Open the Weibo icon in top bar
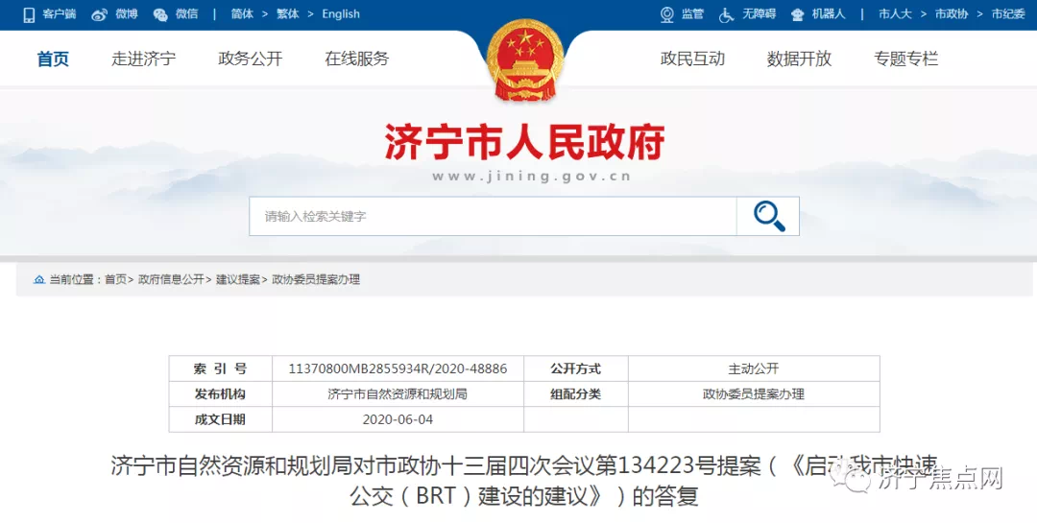This screenshot has height=523, width=1037. click(100, 14)
